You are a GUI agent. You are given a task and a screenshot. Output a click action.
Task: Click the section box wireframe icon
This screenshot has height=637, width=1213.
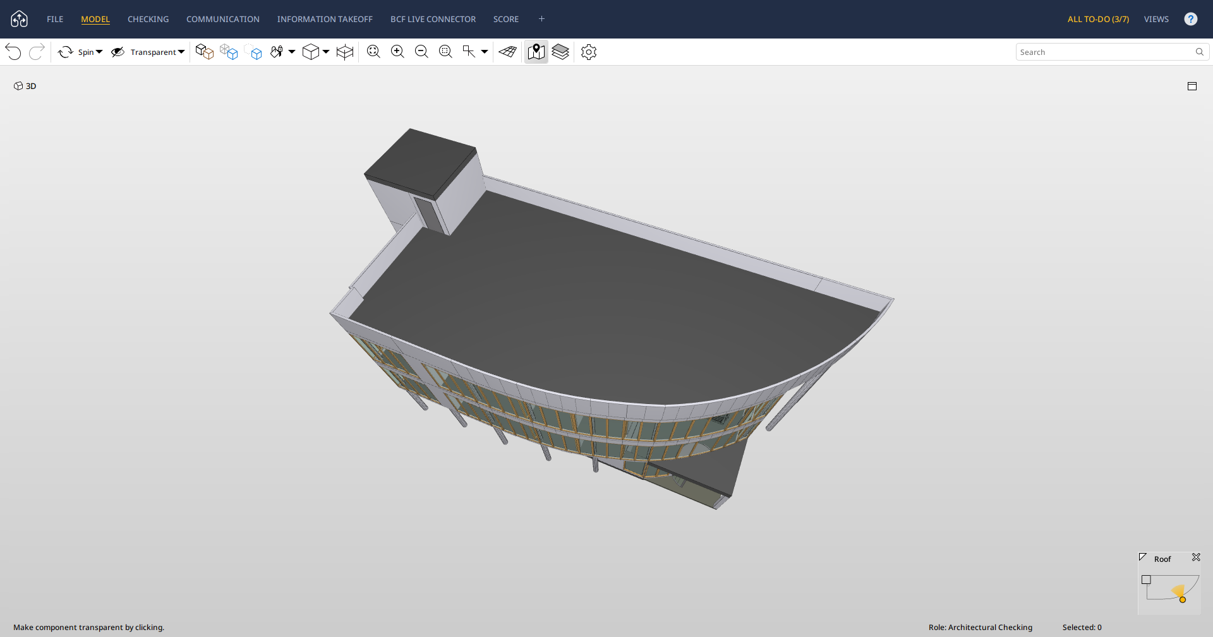coord(345,52)
